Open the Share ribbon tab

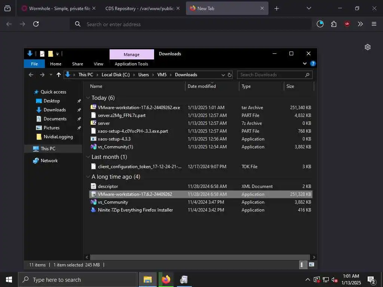(x=77, y=64)
